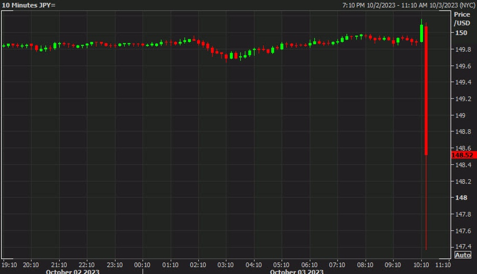This screenshot has width=477, height=274.
Task: Select the tall green candle before the crash
Action: pos(422,33)
